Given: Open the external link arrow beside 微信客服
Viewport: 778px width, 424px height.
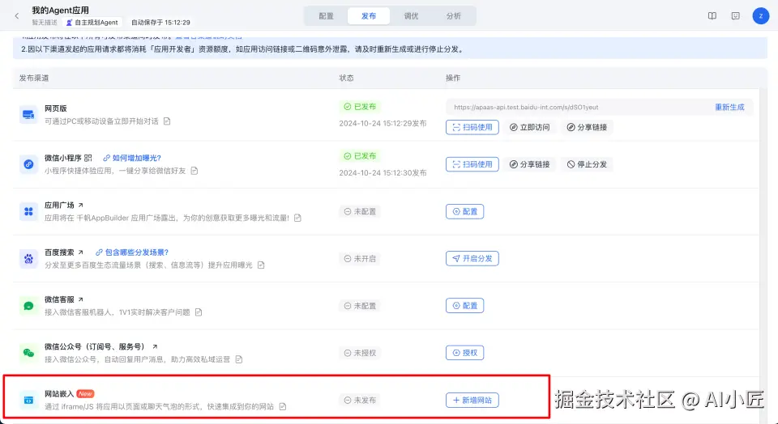Looking at the screenshot, I should click(x=80, y=299).
